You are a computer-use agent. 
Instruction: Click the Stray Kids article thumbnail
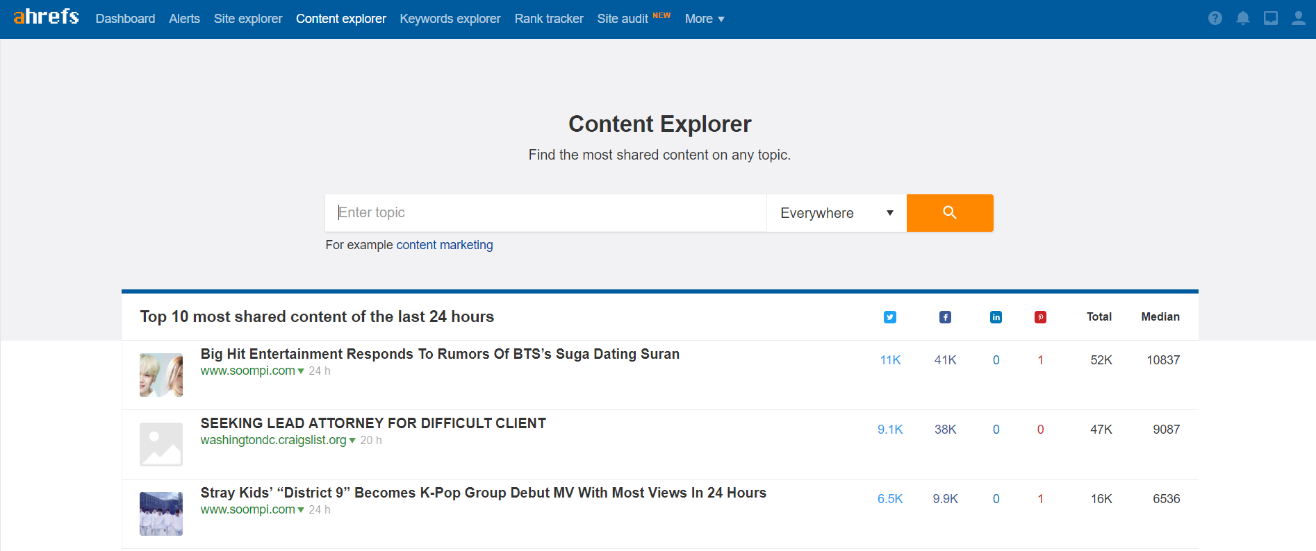point(161,514)
